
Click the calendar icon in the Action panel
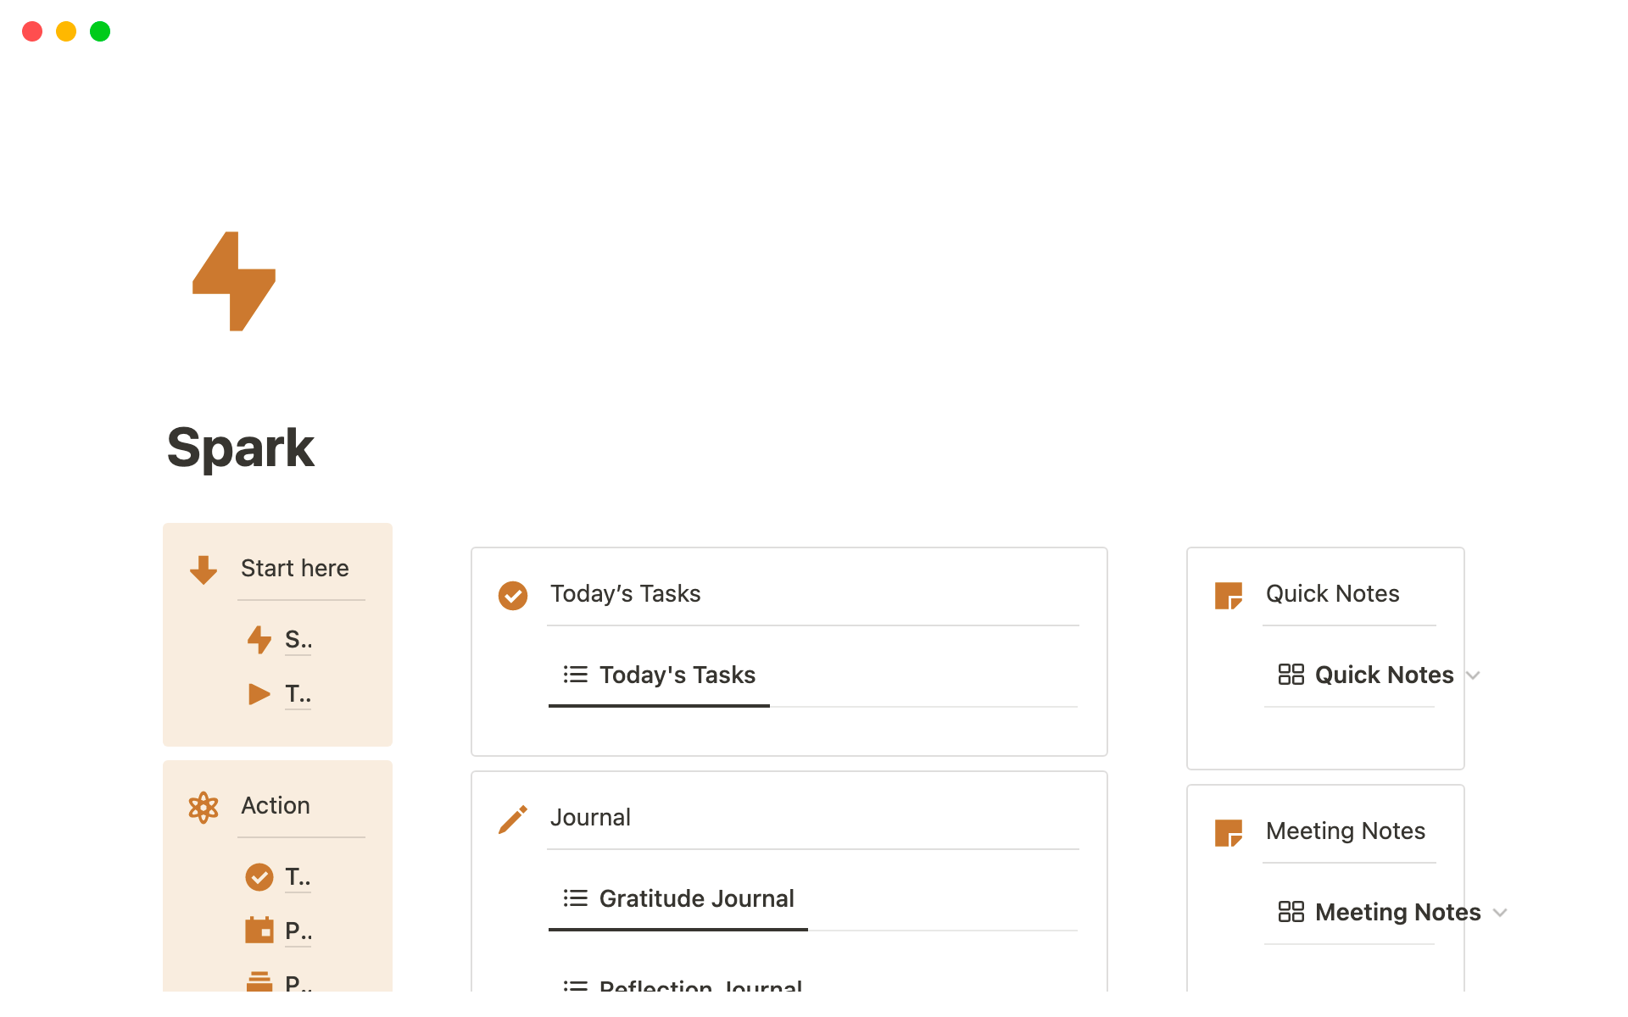click(259, 931)
